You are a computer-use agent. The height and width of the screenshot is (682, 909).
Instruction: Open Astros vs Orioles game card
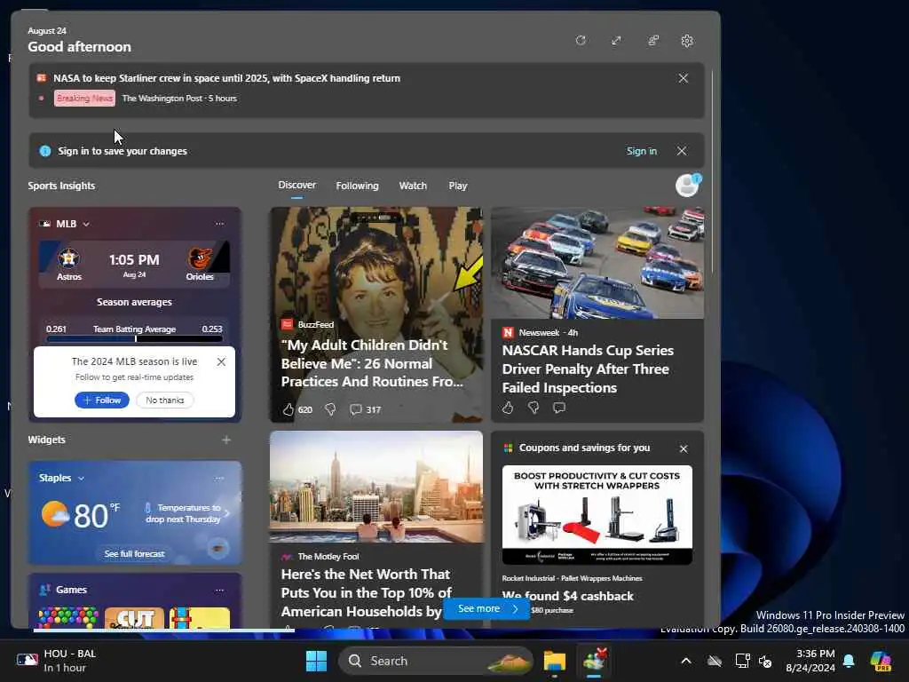tap(135, 265)
